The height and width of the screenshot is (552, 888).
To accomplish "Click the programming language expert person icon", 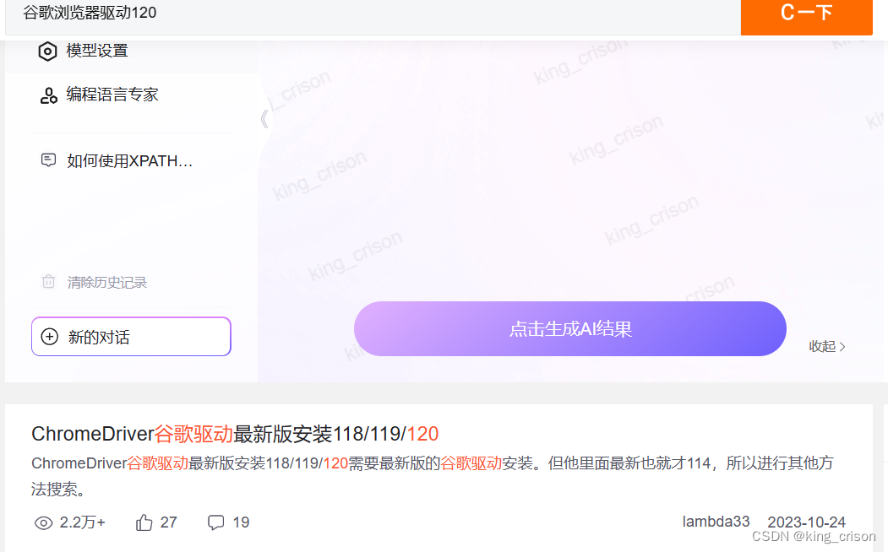I will 48,95.
